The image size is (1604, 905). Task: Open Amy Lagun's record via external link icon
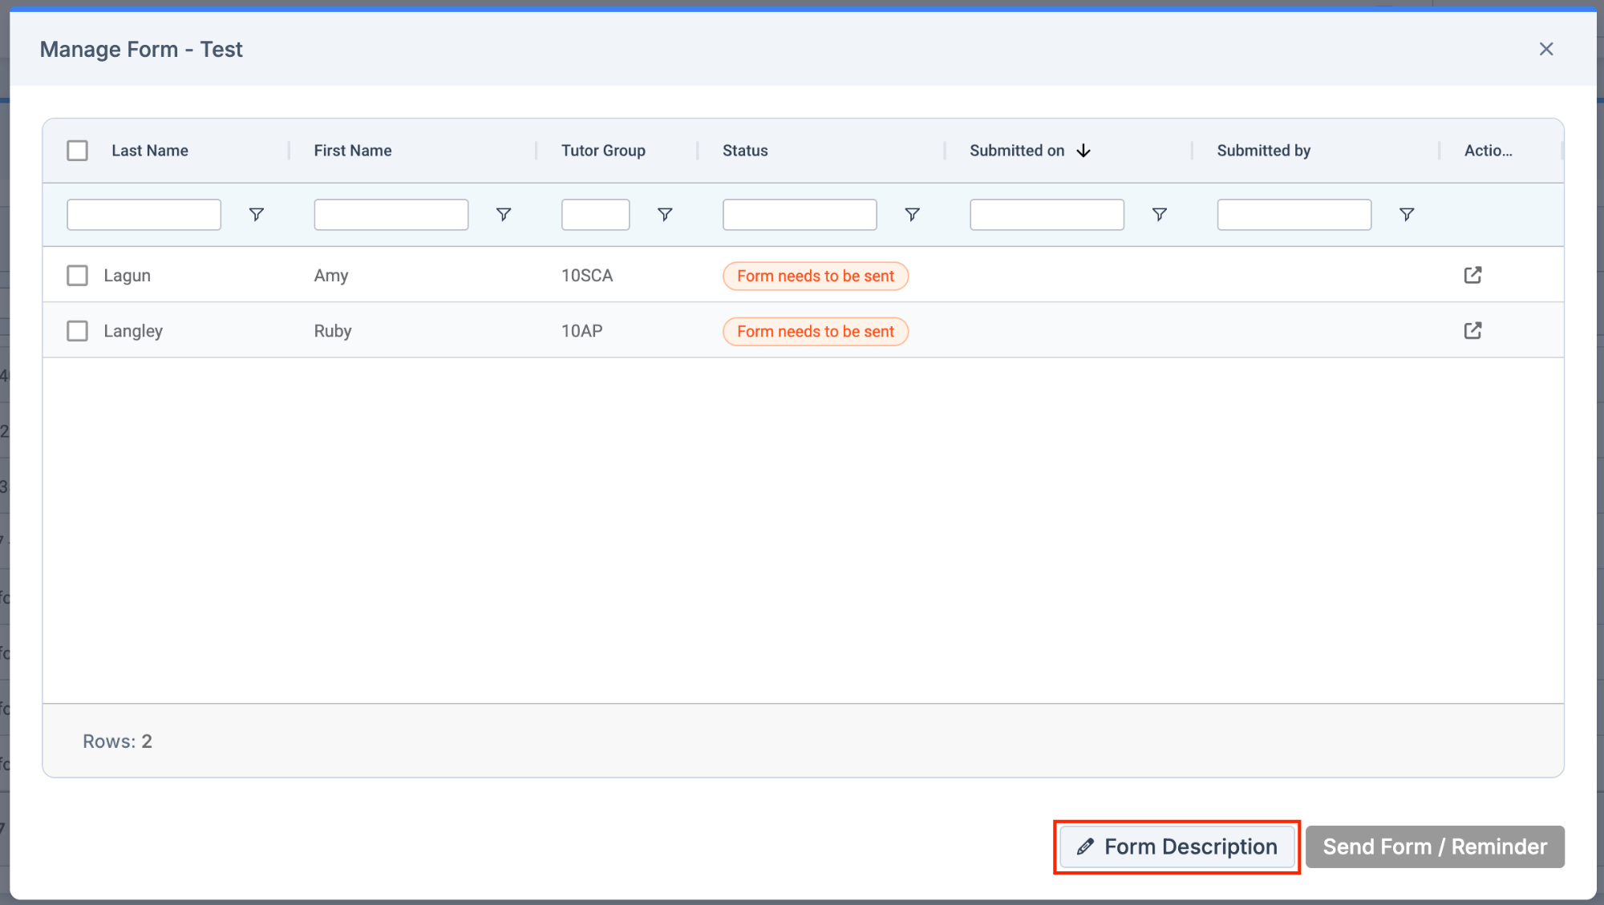(1472, 275)
